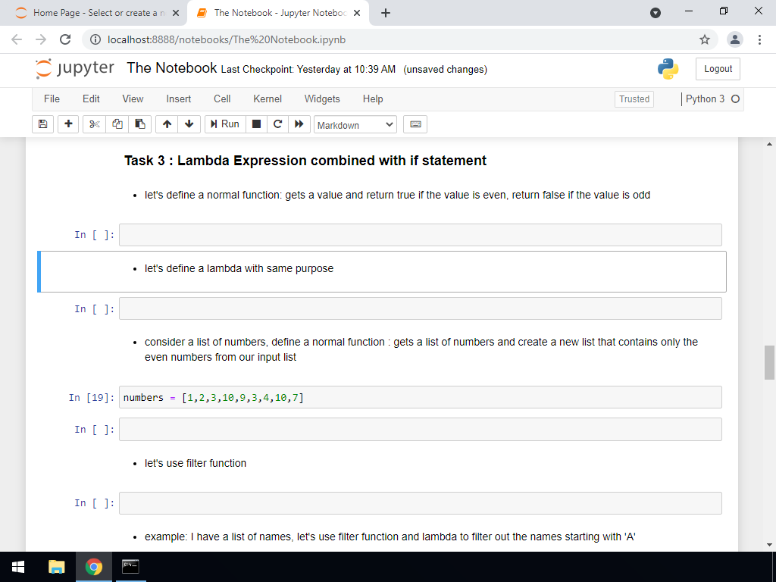Viewport: 776px width, 582px height.
Task: Open the Windows Start menu
Action: tap(18, 567)
